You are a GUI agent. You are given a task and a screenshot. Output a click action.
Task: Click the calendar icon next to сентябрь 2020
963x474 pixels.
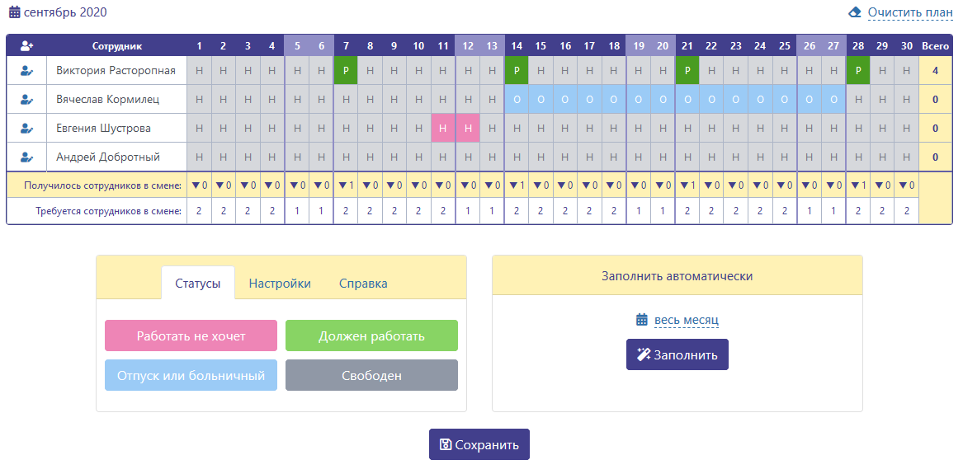pos(15,12)
